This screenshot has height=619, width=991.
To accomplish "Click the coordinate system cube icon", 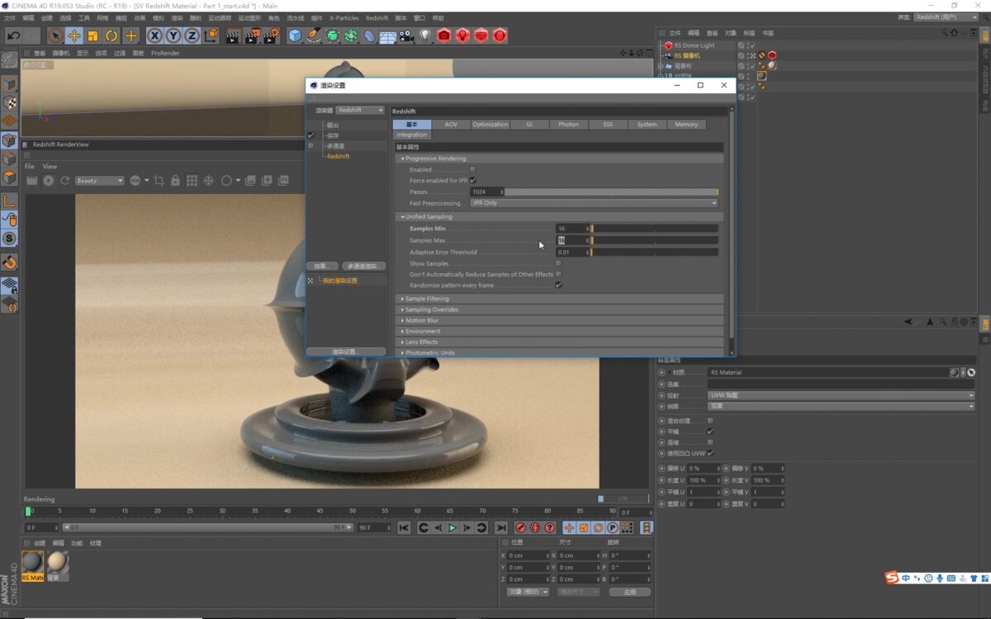I will 211,35.
